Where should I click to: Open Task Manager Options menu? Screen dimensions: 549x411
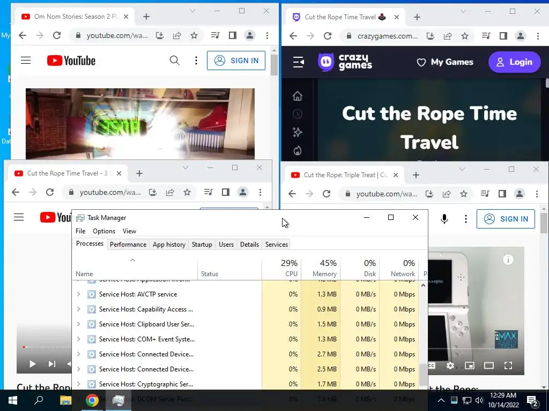(x=104, y=231)
